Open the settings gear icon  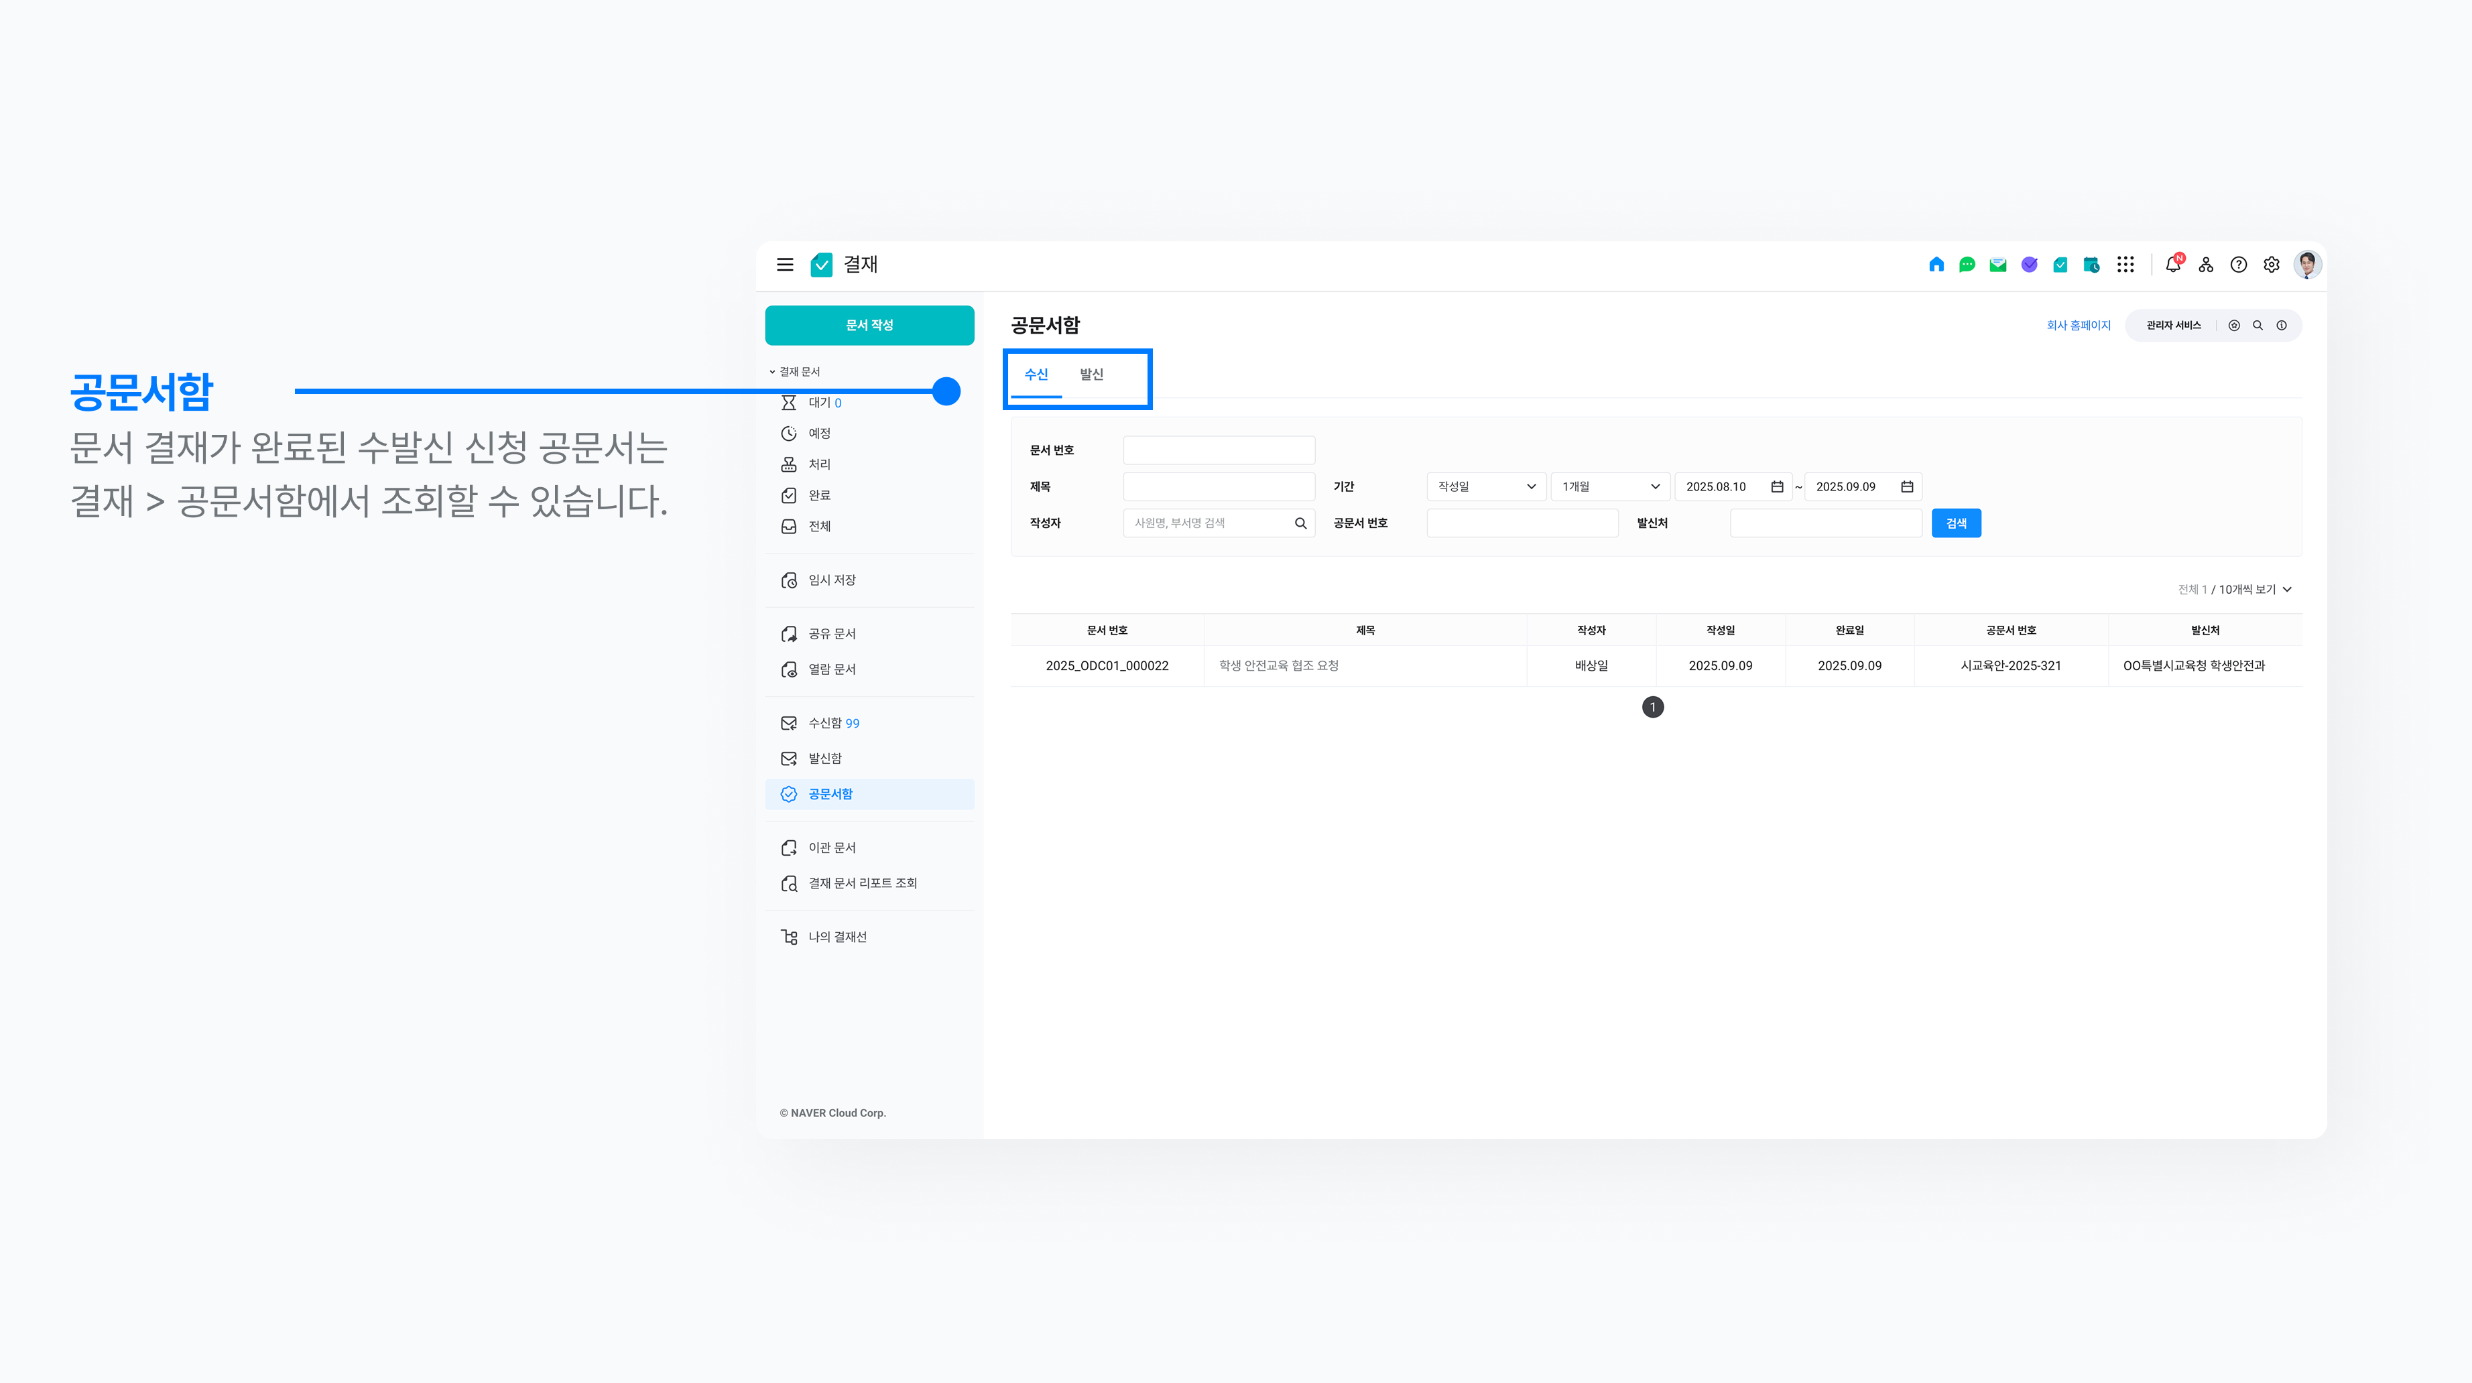(2272, 265)
